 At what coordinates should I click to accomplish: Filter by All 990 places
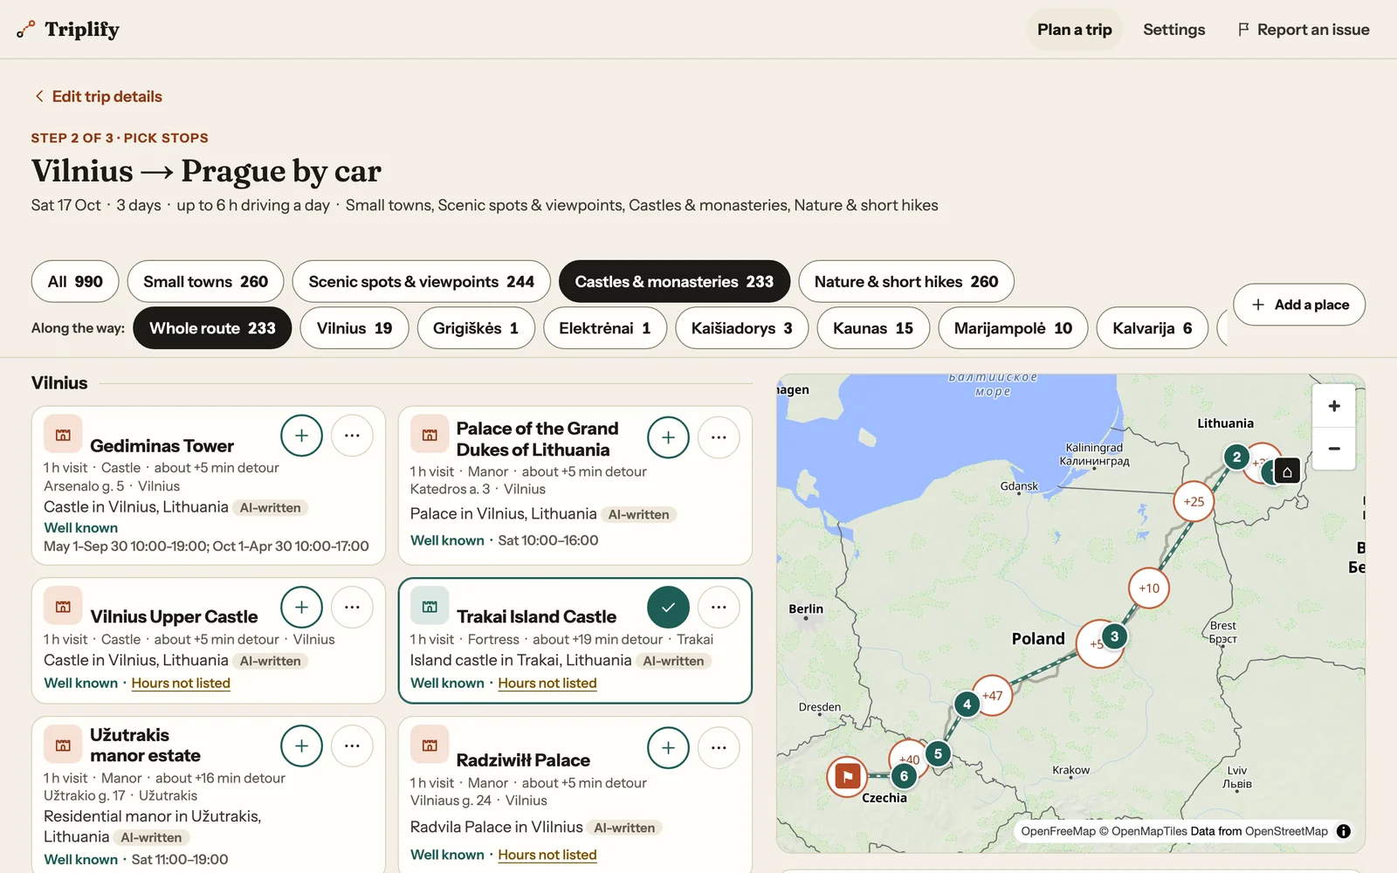75,281
